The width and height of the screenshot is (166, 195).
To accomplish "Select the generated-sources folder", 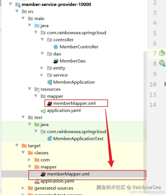I will point(54,188).
